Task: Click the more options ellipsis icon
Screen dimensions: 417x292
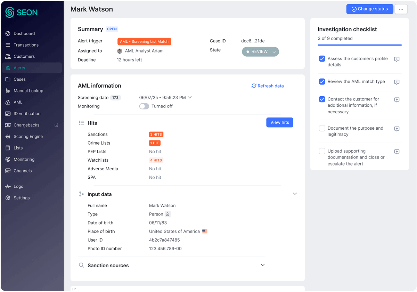Action: 401,9
